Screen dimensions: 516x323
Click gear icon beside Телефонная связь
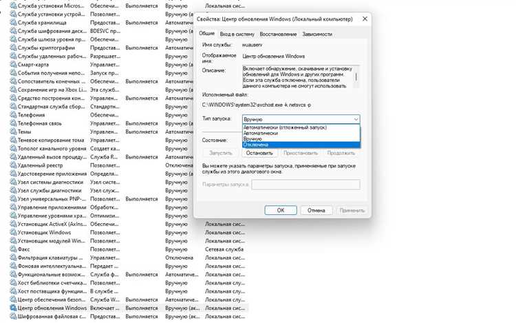coord(13,123)
